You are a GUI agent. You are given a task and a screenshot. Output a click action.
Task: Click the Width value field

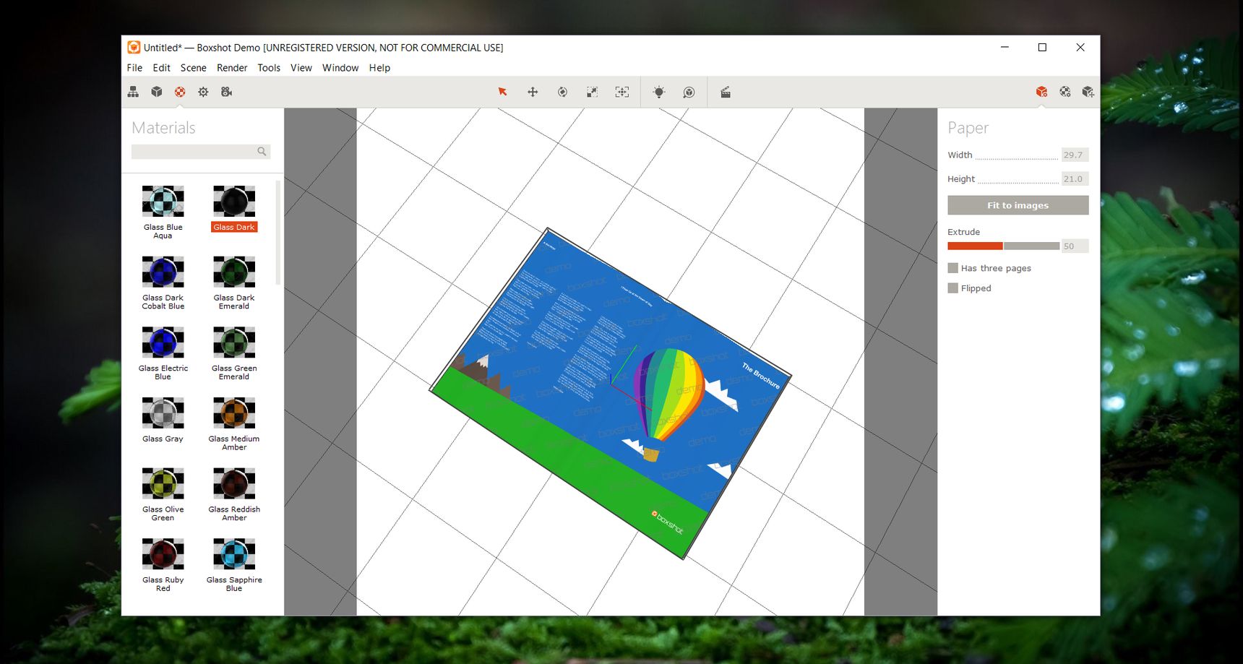tap(1074, 155)
